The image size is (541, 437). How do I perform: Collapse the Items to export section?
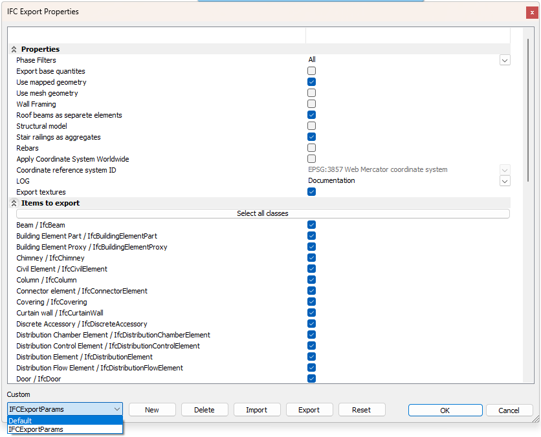pyautogui.click(x=14, y=203)
